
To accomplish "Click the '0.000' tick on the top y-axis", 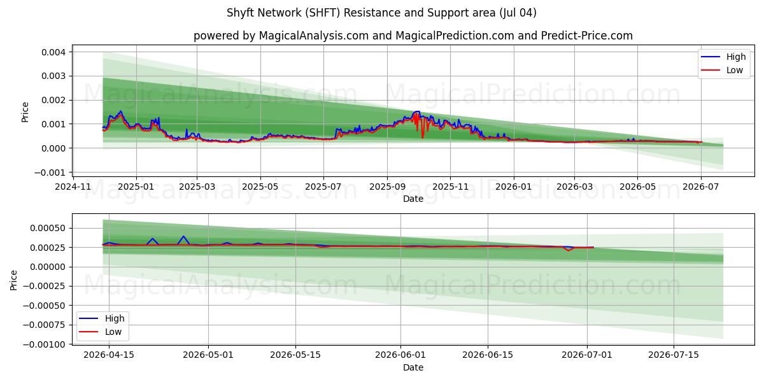I will pos(54,148).
